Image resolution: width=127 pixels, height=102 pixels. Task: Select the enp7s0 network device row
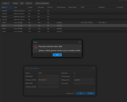63,20
